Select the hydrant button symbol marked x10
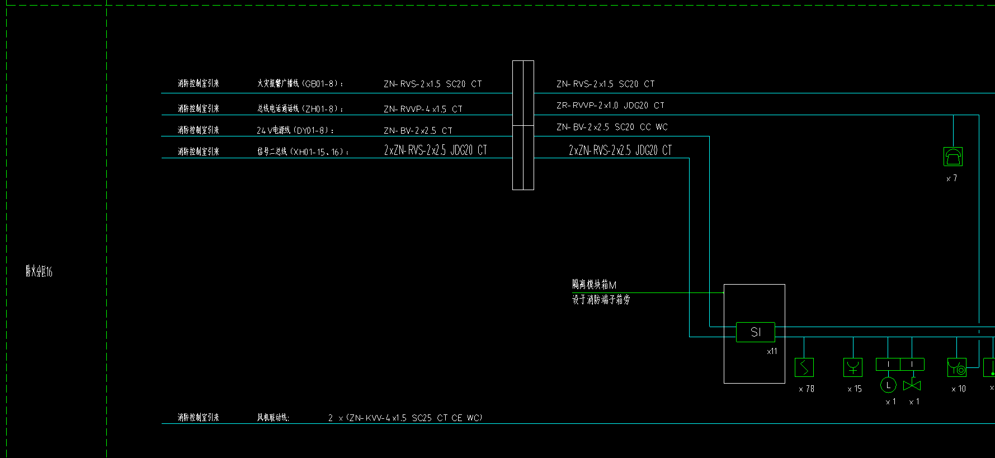 (x=957, y=367)
